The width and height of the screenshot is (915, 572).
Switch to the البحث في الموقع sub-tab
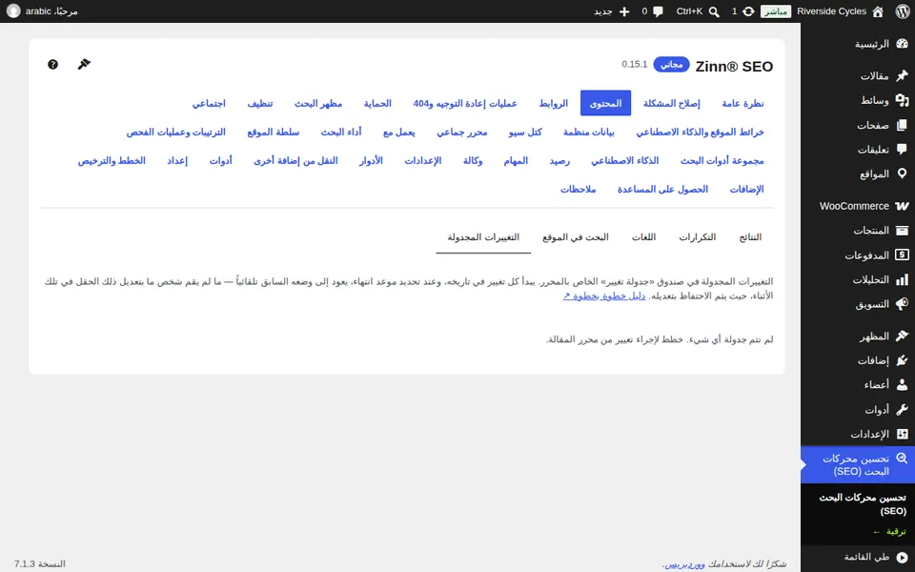tap(576, 237)
